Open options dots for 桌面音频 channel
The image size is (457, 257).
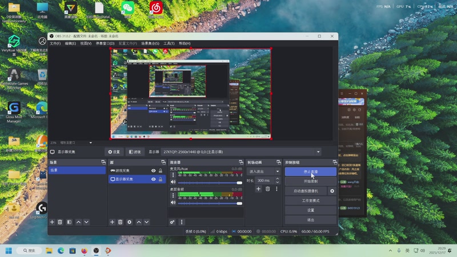(x=173, y=195)
